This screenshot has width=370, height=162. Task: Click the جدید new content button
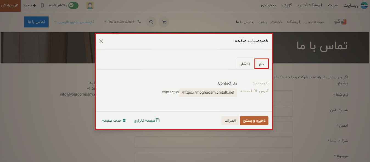[30, 5]
